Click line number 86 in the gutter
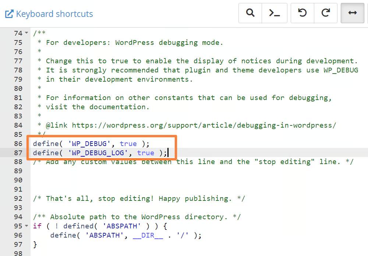368x256 pixels. coord(18,143)
